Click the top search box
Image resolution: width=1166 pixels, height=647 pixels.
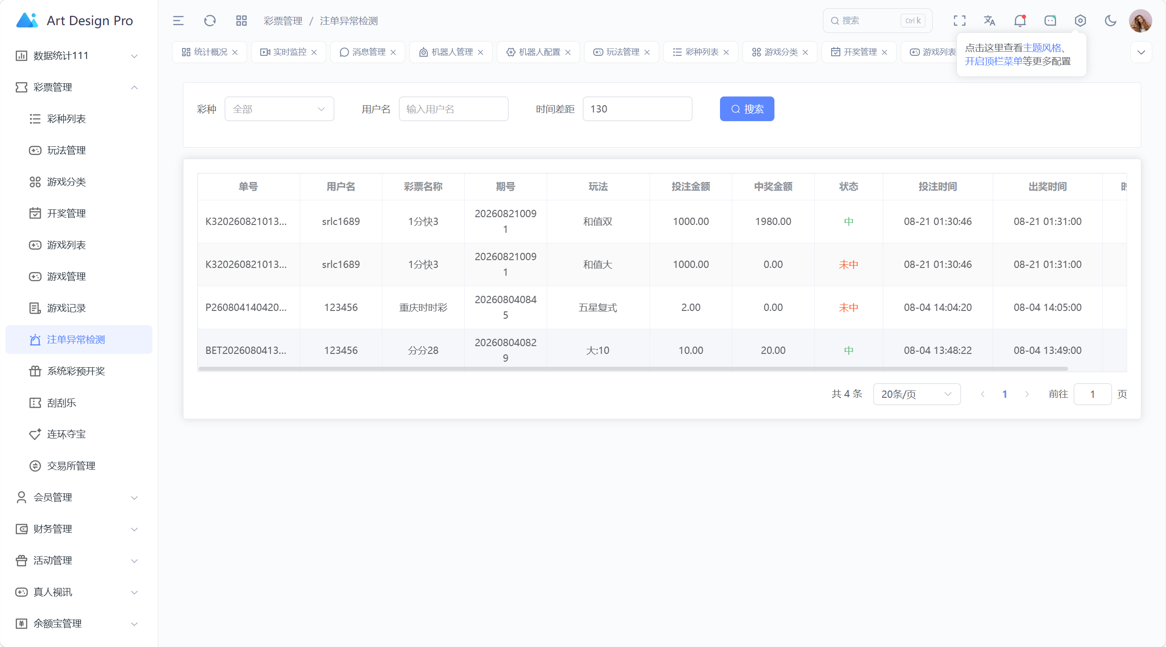click(877, 21)
